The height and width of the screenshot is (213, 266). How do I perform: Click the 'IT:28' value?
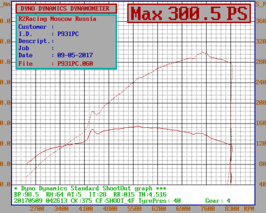97,195
